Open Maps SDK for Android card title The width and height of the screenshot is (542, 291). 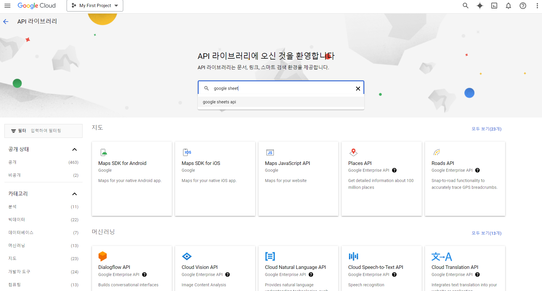point(122,163)
